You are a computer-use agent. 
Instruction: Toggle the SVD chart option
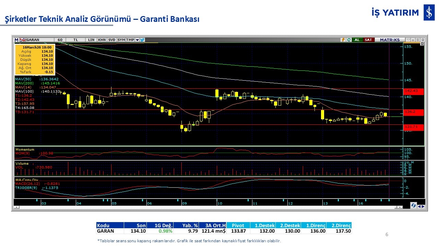click(x=112, y=40)
